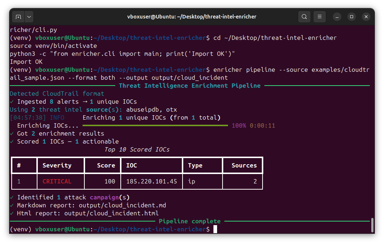Click the IP 185.220.101.45 cell
This screenshot has width=384, height=244.
[x=152, y=182]
